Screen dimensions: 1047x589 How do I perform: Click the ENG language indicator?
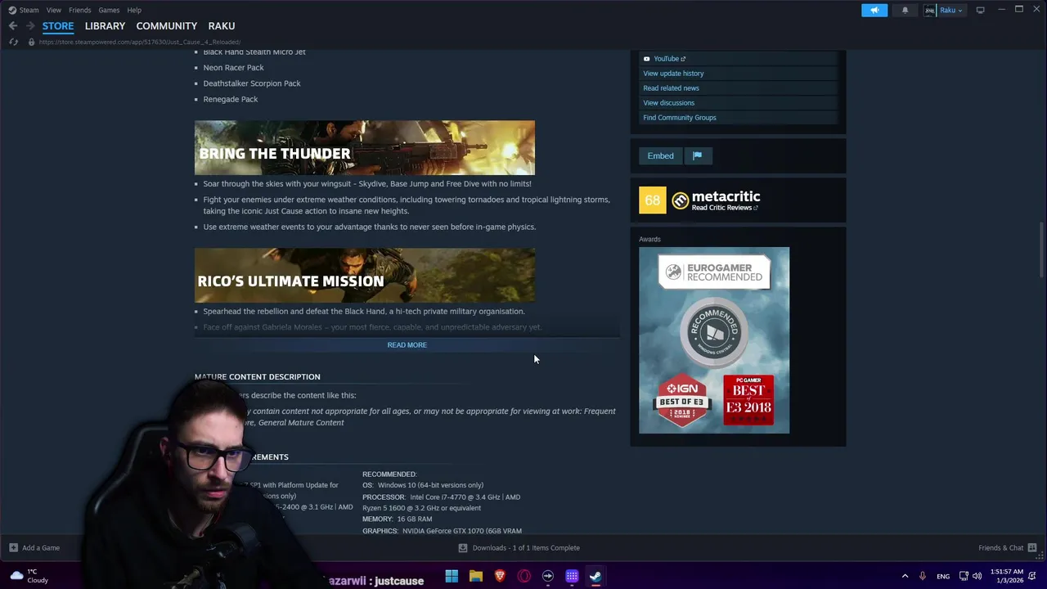[x=943, y=577]
